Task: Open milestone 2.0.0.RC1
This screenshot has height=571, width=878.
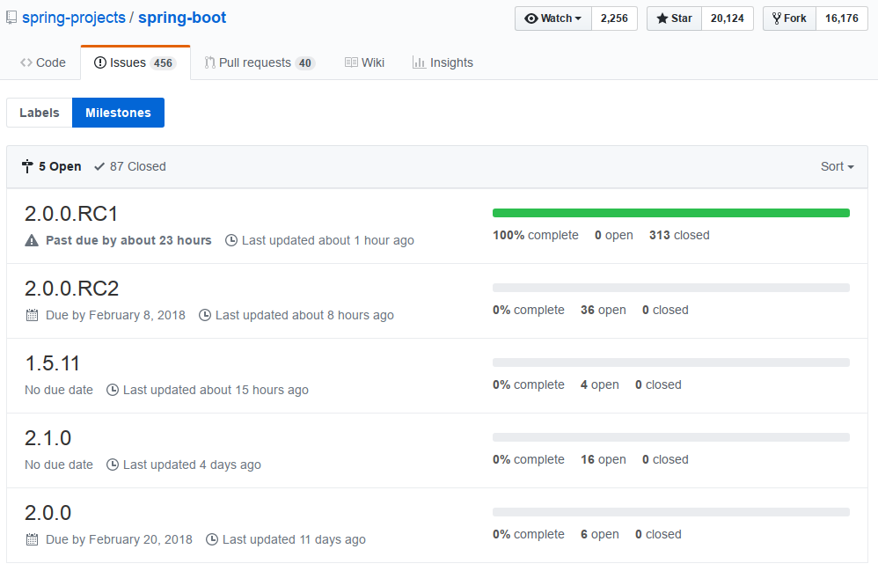Action: click(x=71, y=214)
